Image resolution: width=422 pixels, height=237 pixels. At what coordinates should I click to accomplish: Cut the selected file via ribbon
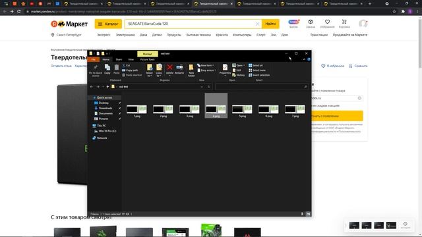pos(126,65)
